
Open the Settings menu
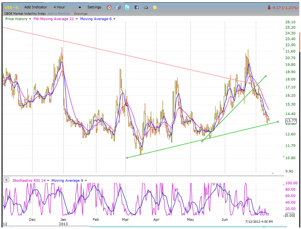coord(94,7)
